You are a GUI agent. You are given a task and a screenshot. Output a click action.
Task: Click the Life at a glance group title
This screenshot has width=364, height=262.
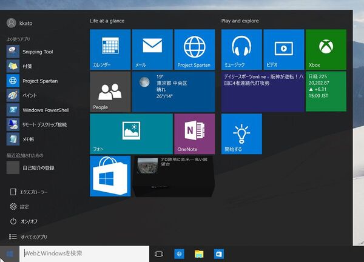pyautogui.click(x=107, y=21)
